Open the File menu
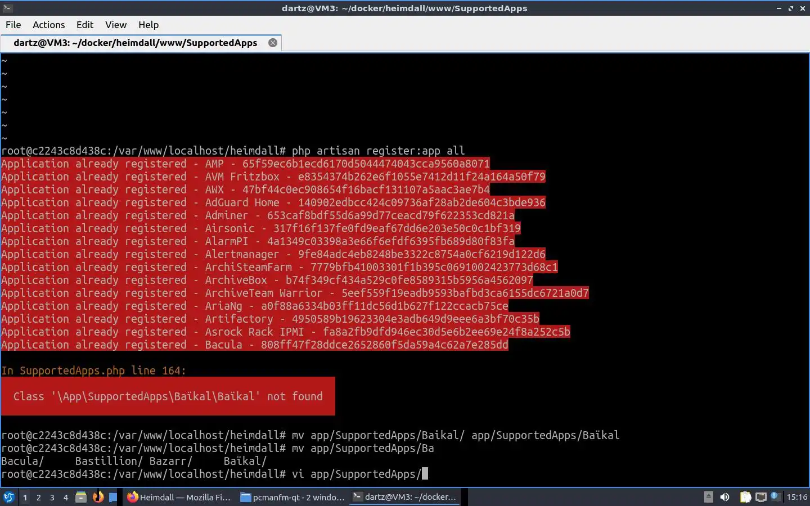Screen dimensions: 810x506 tap(13, 25)
